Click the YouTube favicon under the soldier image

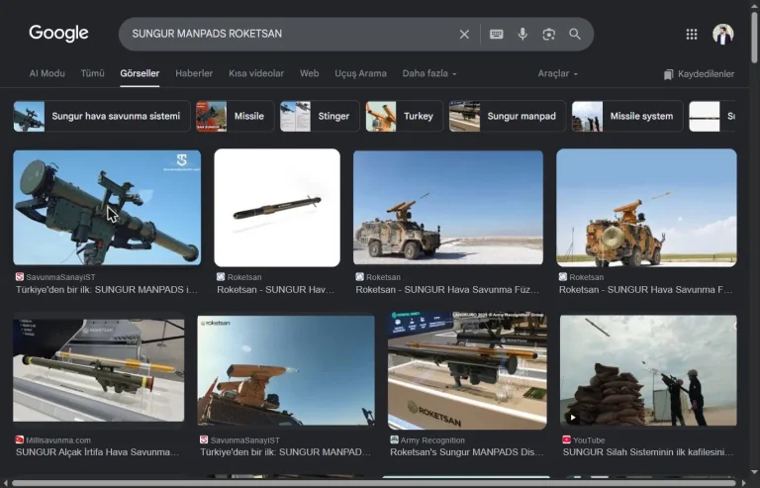coord(566,440)
